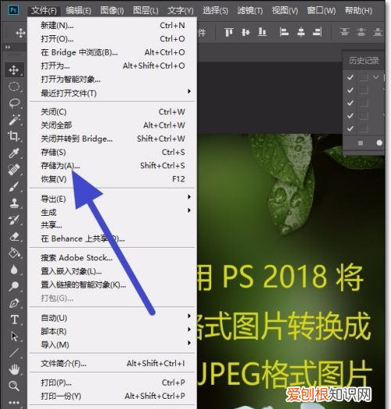Image resolution: width=391 pixels, height=409 pixels.
Task: Open the 图层(L) menu
Action: click(x=145, y=11)
